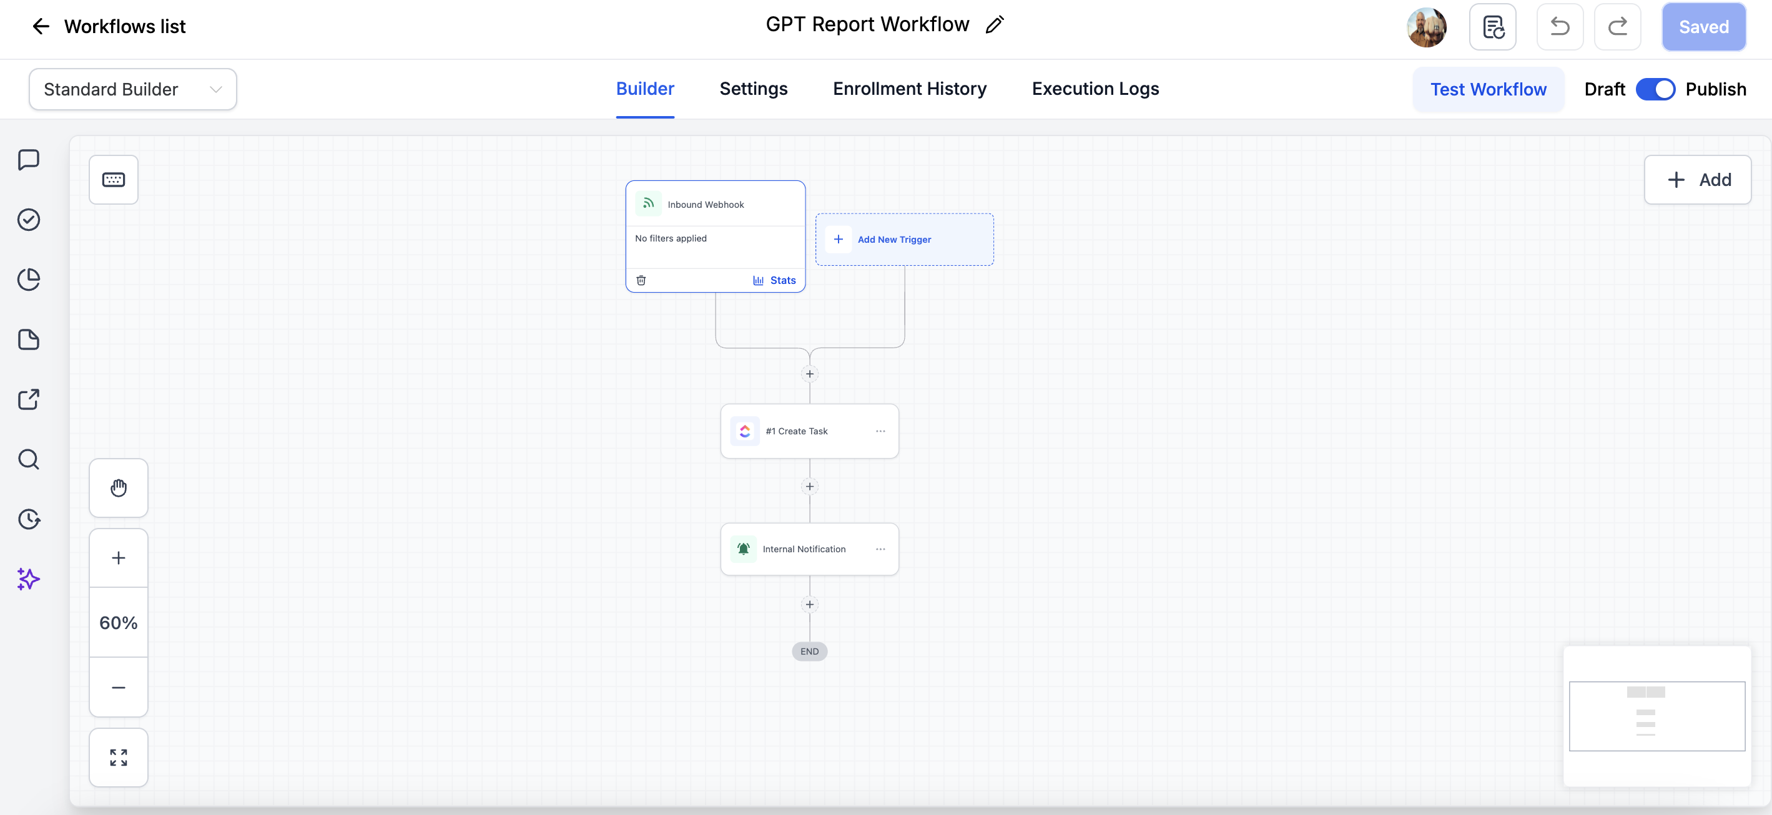1772x815 pixels.
Task: Open keyboard shortcuts button on canvas
Action: (114, 180)
